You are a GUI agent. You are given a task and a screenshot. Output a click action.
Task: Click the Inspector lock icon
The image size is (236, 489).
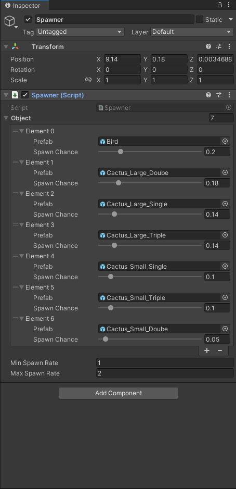(x=219, y=5)
